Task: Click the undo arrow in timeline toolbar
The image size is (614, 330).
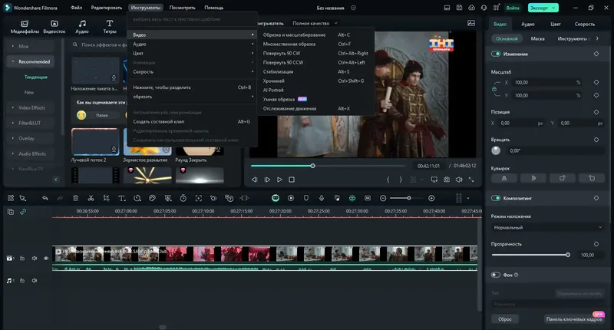Action: click(x=45, y=198)
